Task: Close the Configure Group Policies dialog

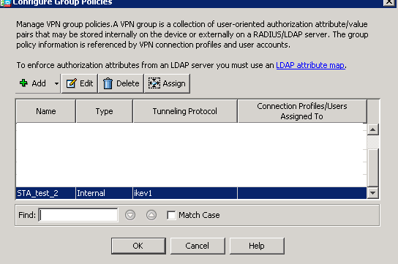Action: click(388, 2)
